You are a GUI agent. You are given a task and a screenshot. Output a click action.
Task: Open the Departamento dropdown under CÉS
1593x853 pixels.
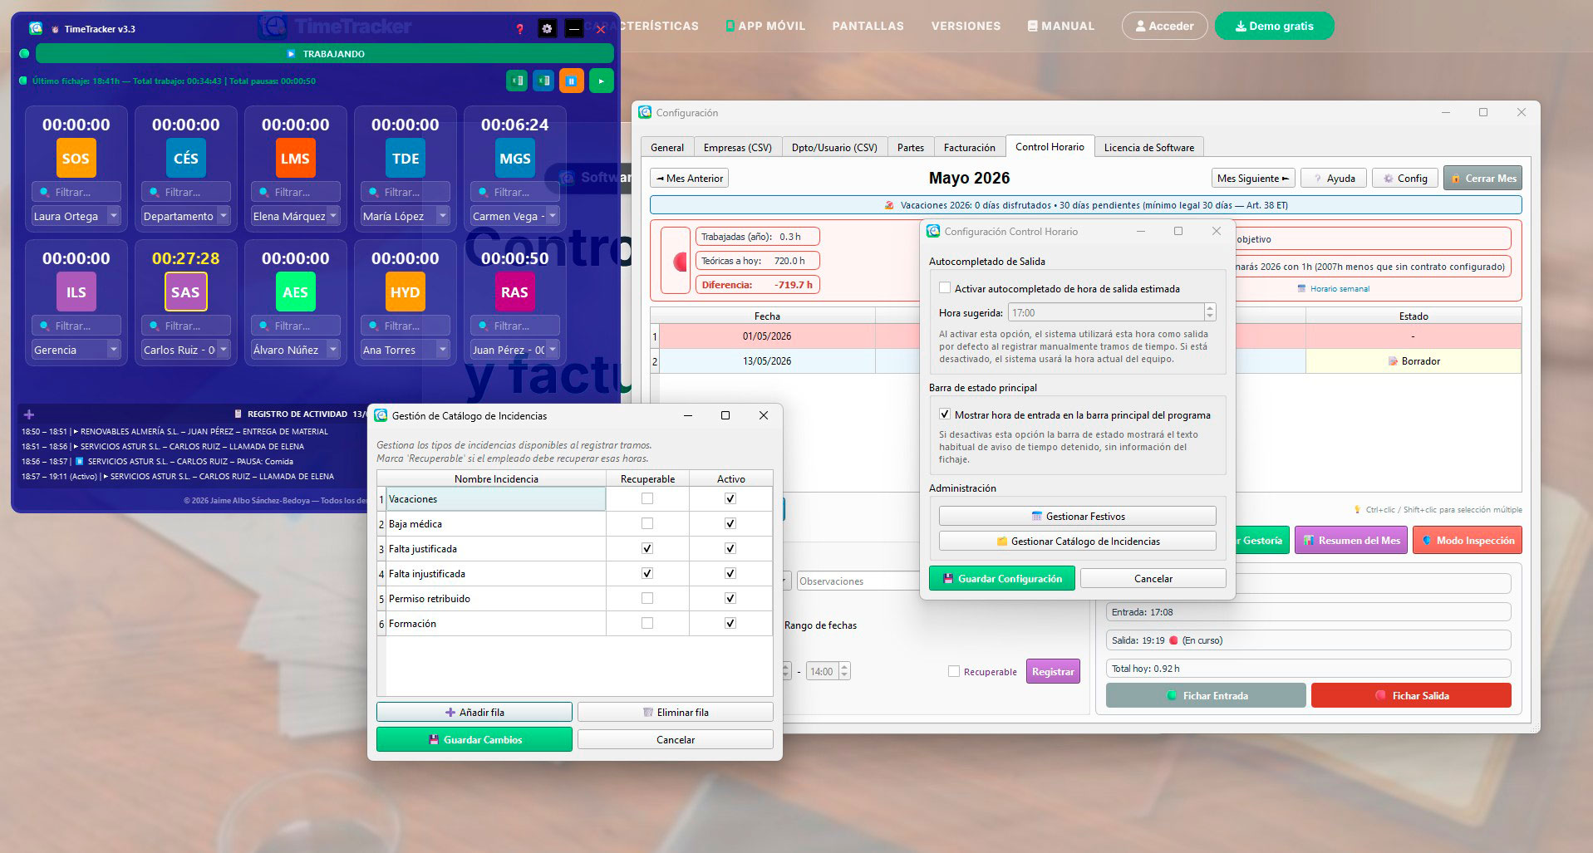[186, 216]
